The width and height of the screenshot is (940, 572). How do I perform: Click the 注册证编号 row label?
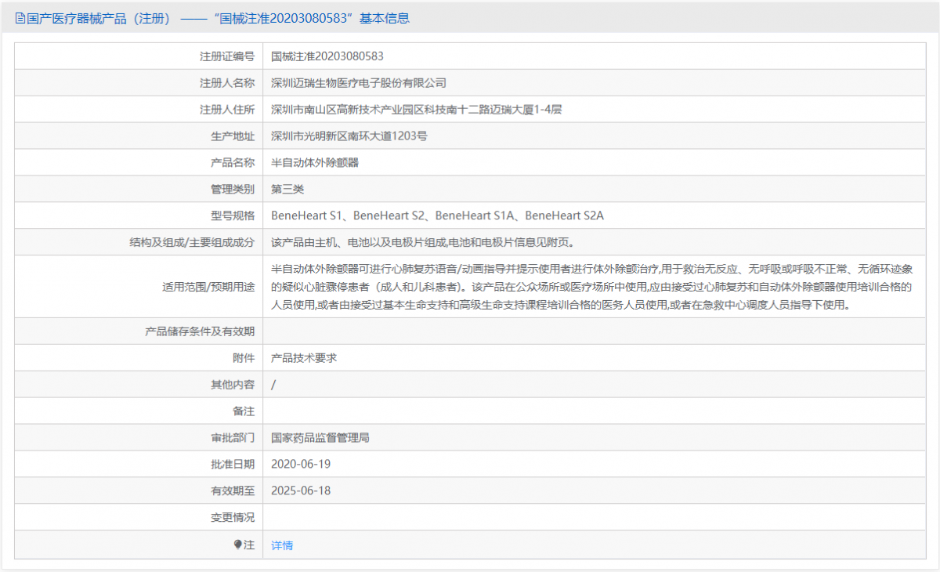(227, 56)
